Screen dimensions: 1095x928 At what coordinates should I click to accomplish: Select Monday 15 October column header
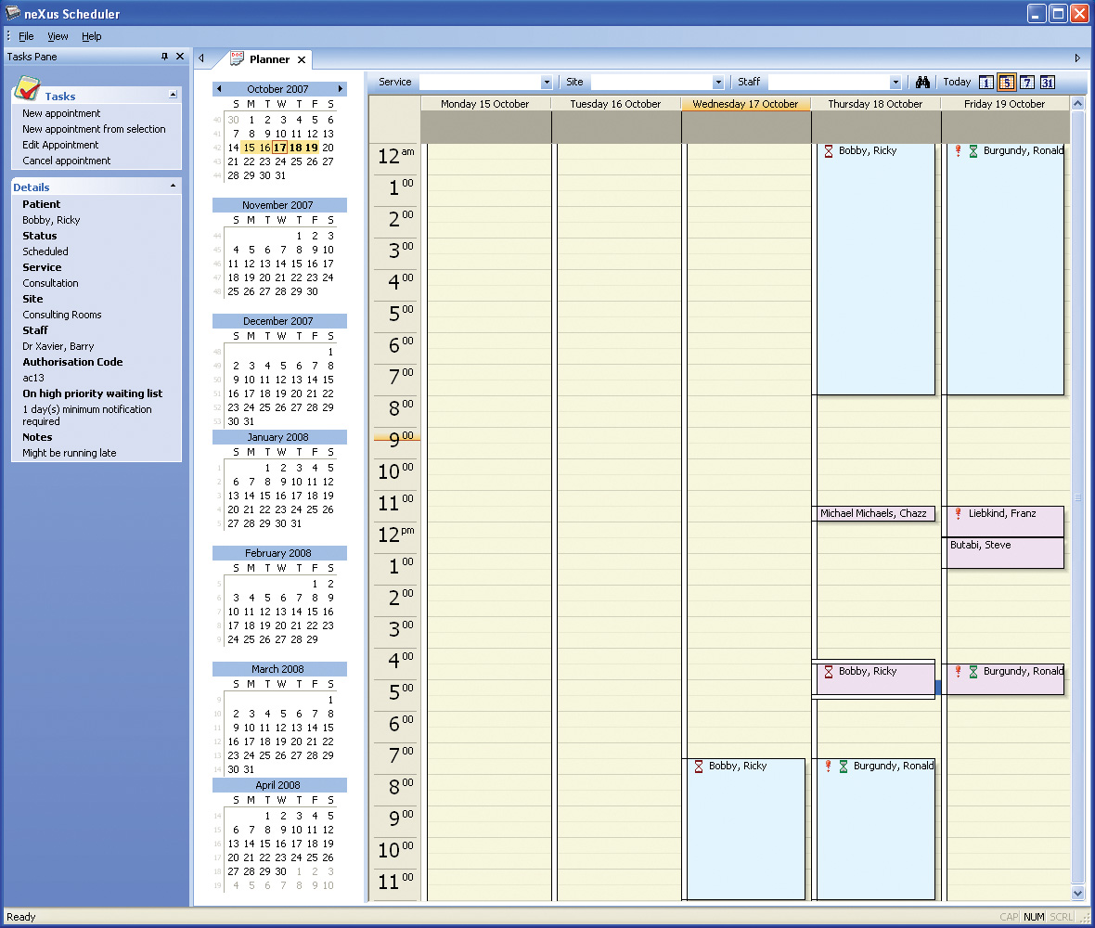tap(485, 104)
